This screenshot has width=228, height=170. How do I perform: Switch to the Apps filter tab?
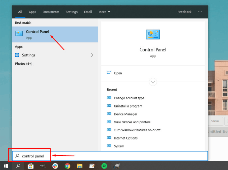[x=32, y=12]
